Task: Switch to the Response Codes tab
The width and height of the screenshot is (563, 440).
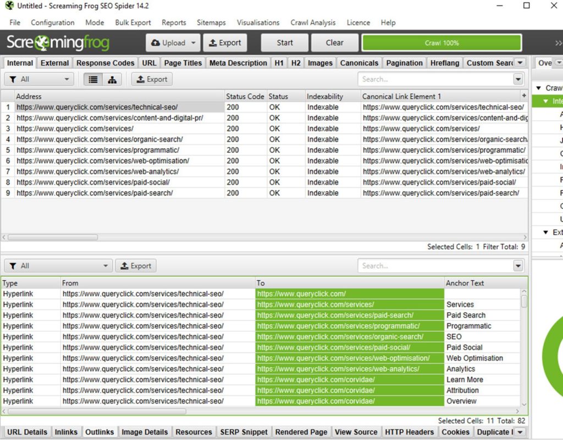Action: click(x=105, y=63)
